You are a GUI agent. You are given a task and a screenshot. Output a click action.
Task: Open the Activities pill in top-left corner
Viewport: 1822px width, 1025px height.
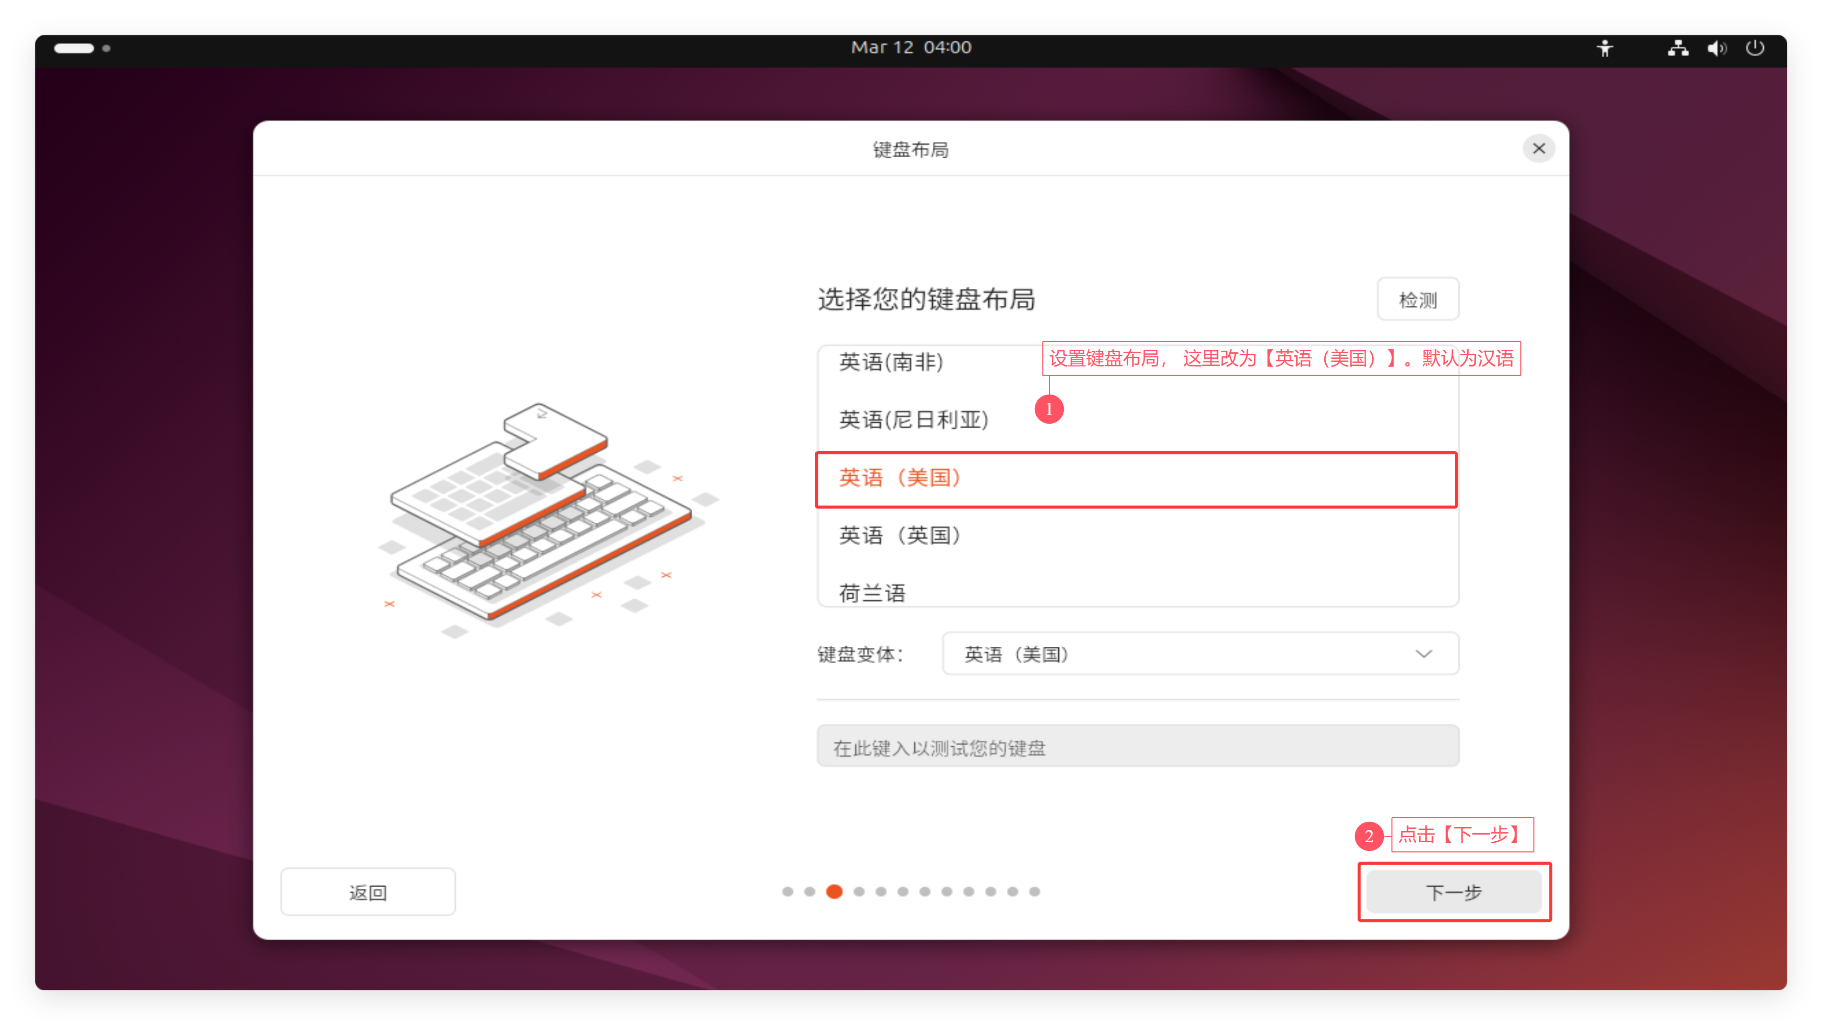pyautogui.click(x=82, y=48)
